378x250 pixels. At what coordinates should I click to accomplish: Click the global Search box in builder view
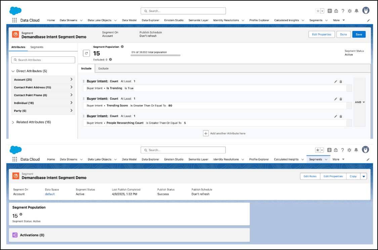click(183, 11)
